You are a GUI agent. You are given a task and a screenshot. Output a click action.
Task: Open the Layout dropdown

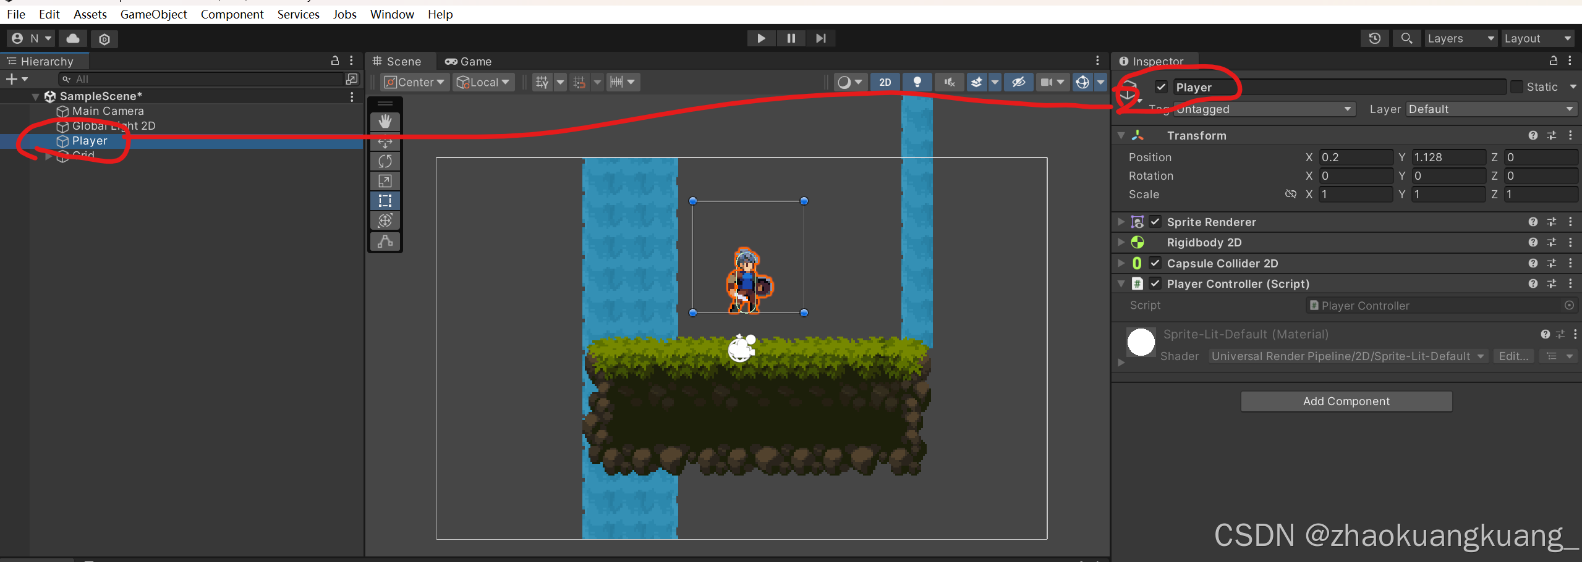(1538, 38)
